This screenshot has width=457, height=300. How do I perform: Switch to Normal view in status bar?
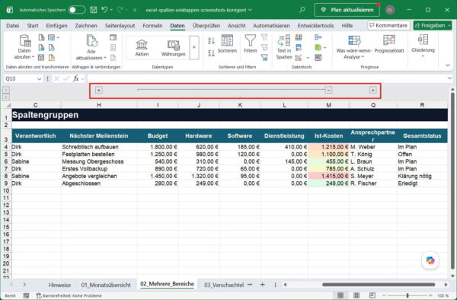click(x=340, y=295)
